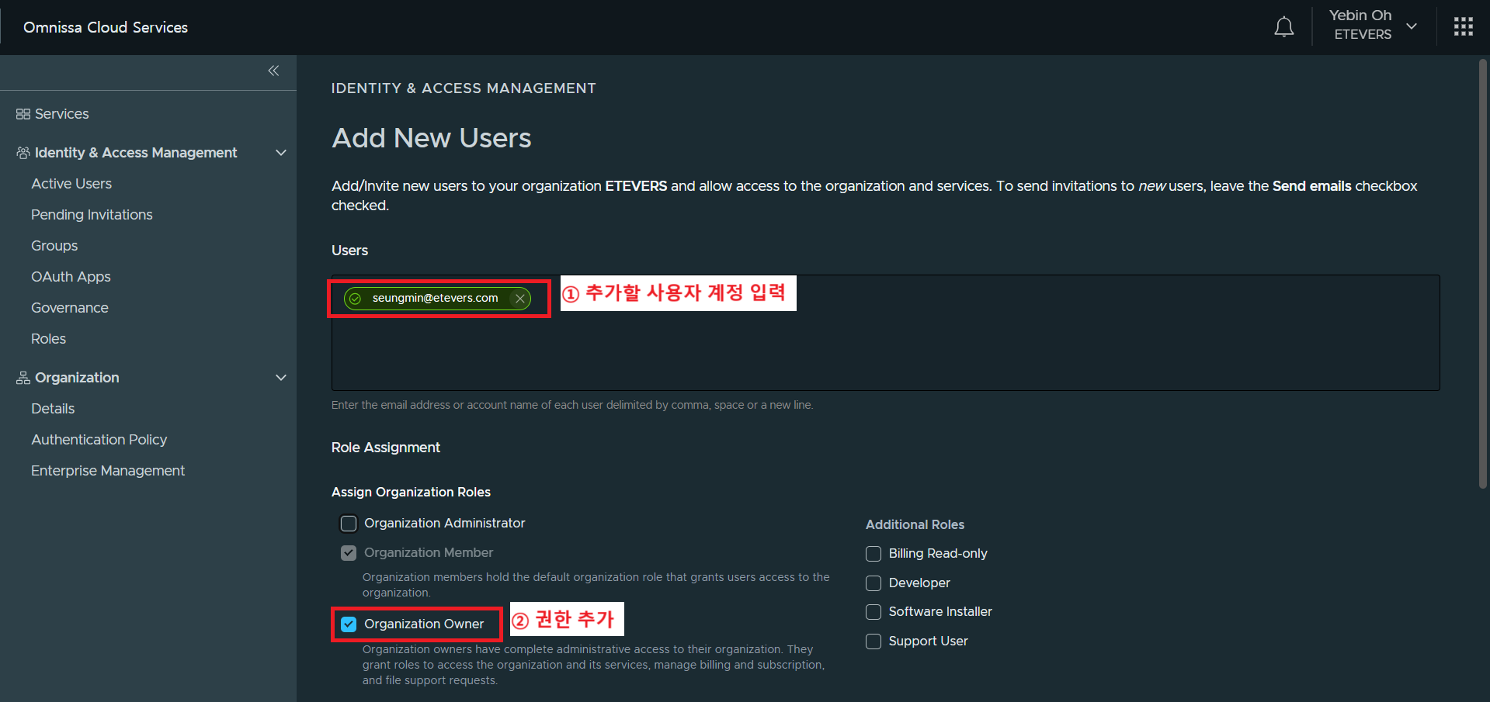Image resolution: width=1490 pixels, height=702 pixels.
Task: Remove seungmin@etevers.com with the X icon
Action: click(x=520, y=299)
